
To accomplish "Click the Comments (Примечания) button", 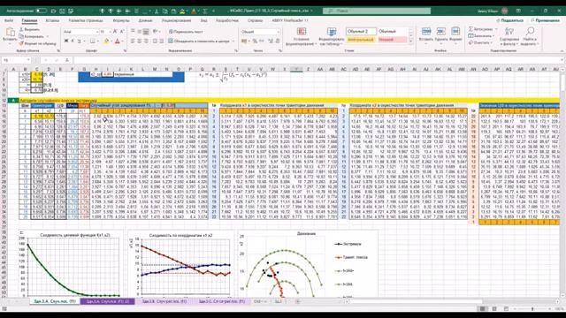I will pos(545,20).
